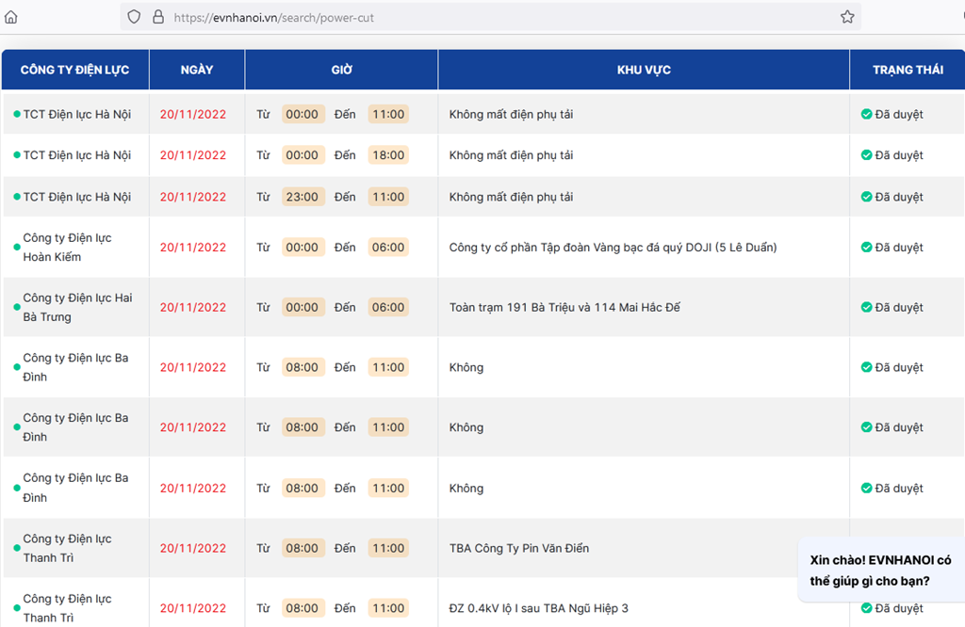The image size is (965, 627).
Task: Click the 20/11/2022 date in the Hai Bà Trưng row
Action: (x=193, y=307)
